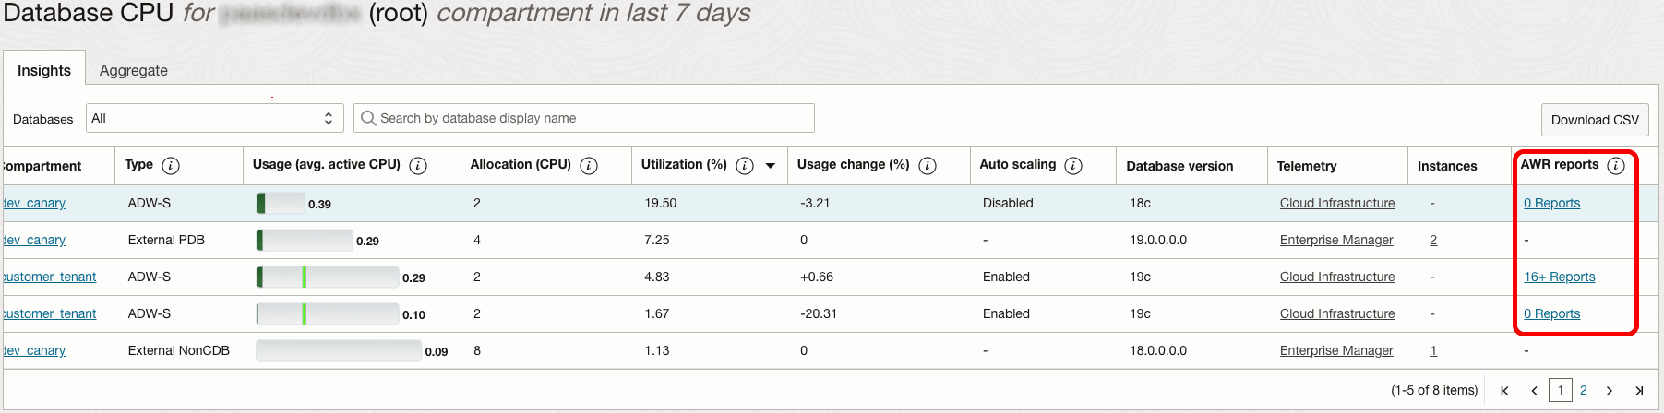Click info icon next to Usage change (%)

(928, 166)
